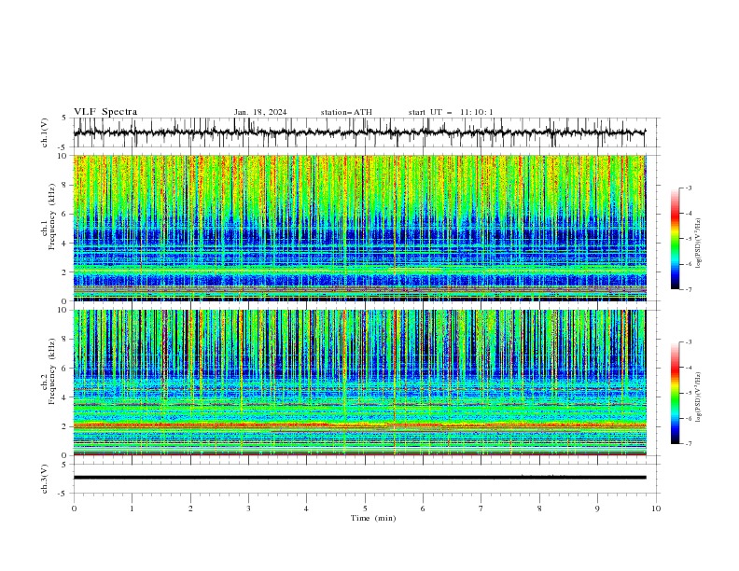Click time axis tick label "9"
Screen dimensions: 739x571
point(597,508)
